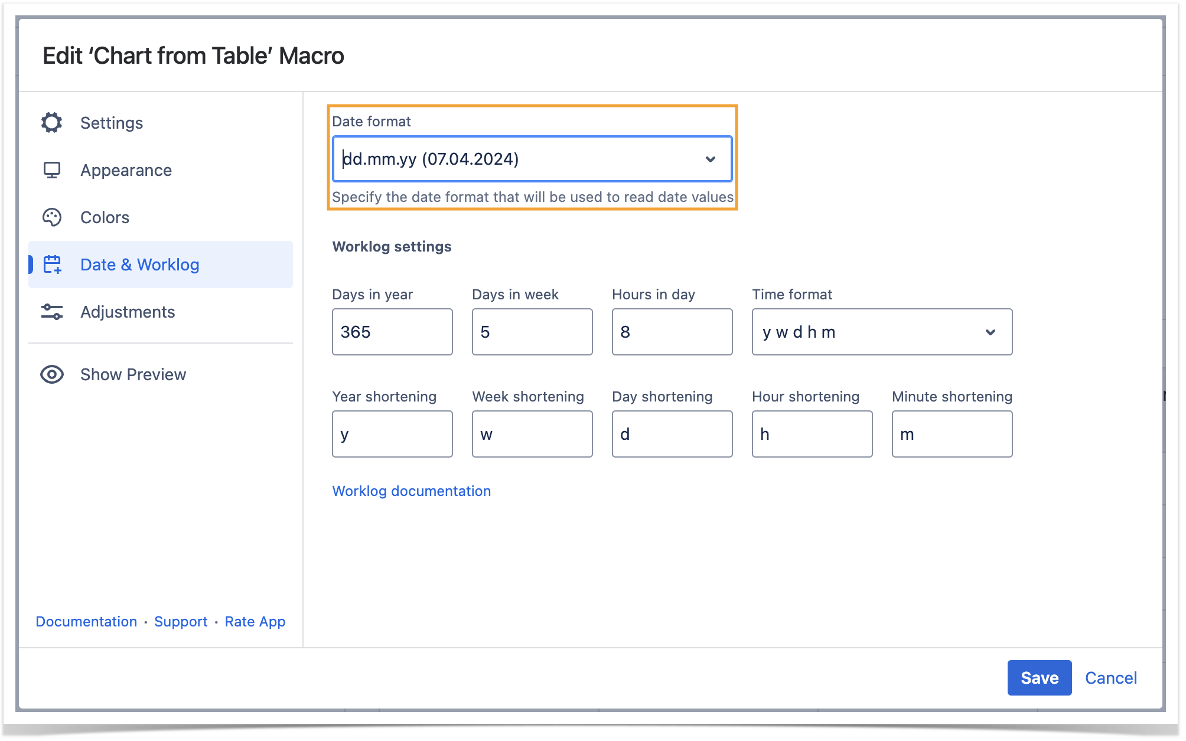The height and width of the screenshot is (741, 1186).
Task: Click the Adjustments sliders icon
Action: (x=52, y=312)
